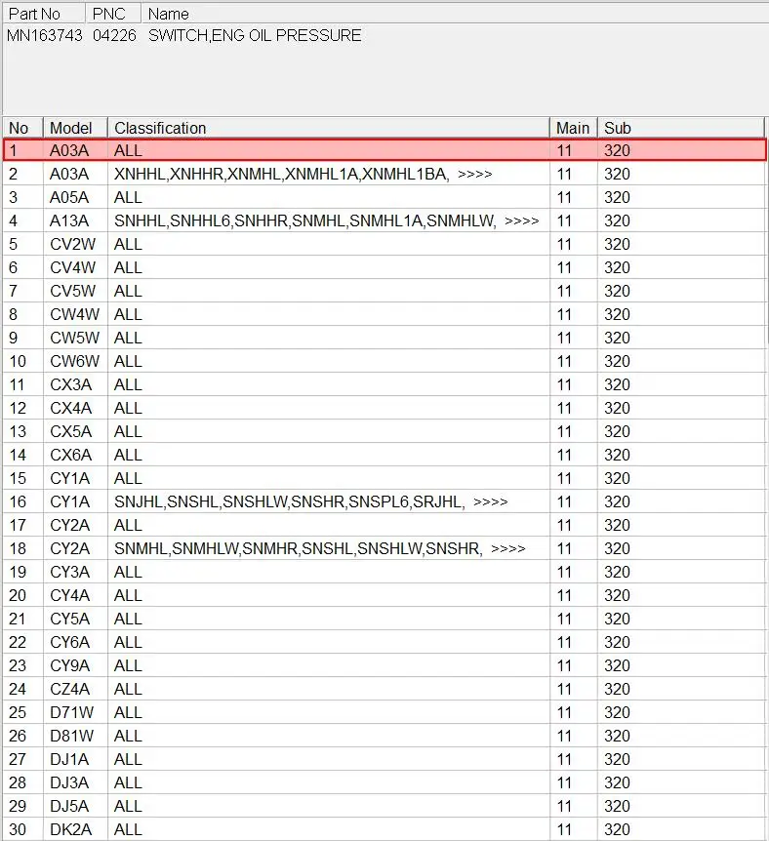769x841 pixels.
Task: Select row 10 model CW6W
Action: pos(74,362)
